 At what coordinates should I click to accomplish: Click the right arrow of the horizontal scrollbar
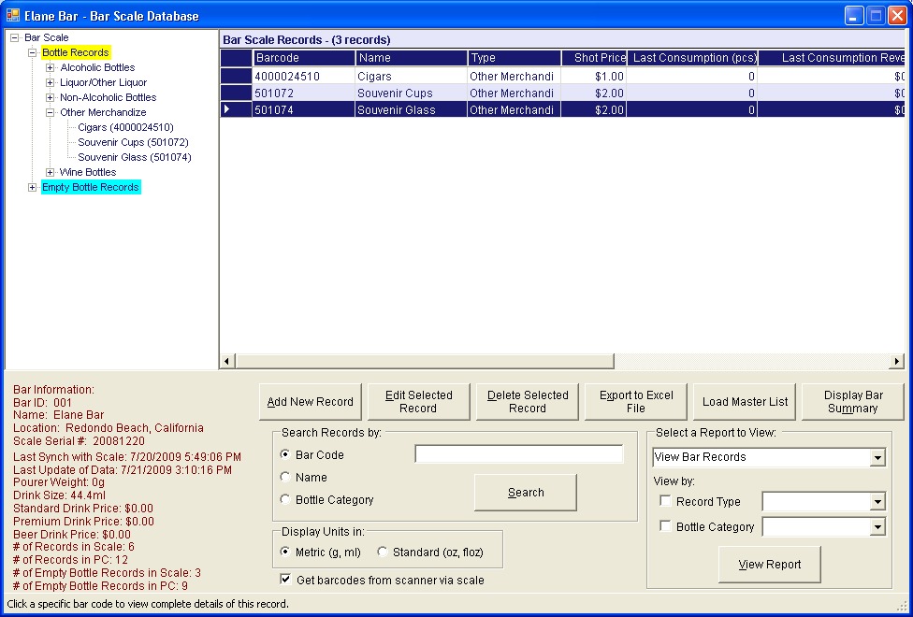click(x=897, y=361)
